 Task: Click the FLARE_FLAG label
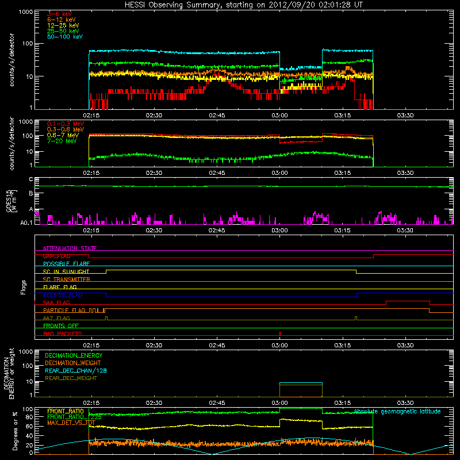click(60, 287)
